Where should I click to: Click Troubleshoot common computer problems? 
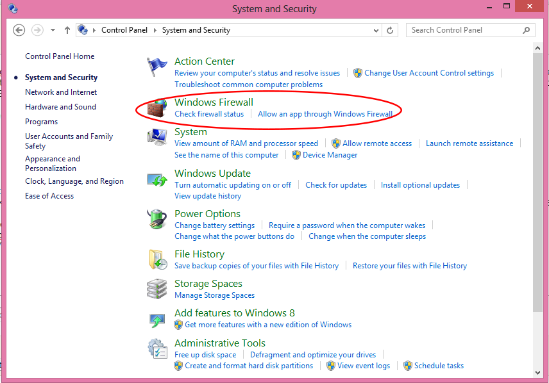[x=249, y=85]
